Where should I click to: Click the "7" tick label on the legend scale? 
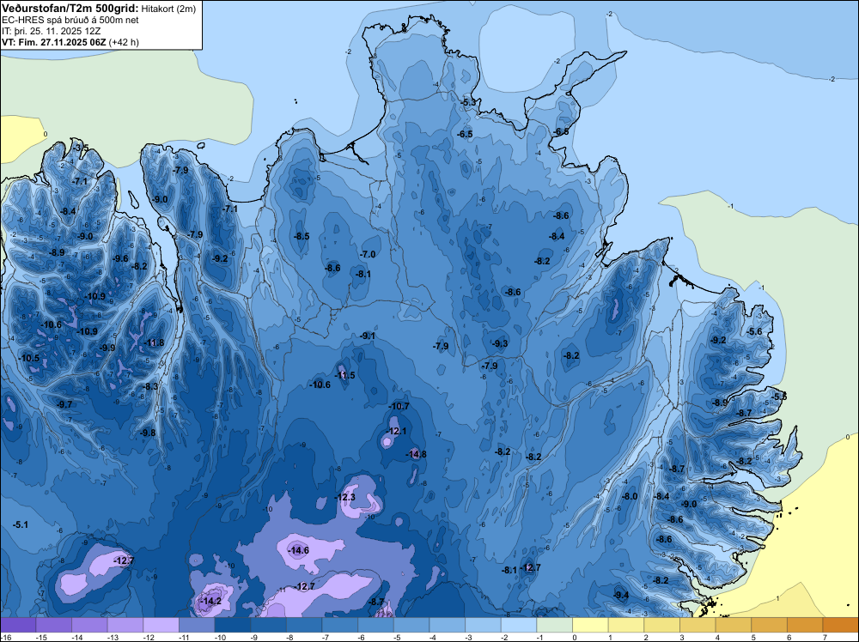[825, 637]
